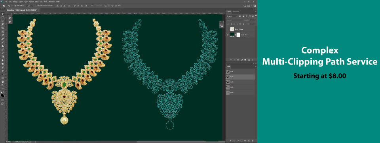Select the Rectangular Marquee tool

click(3, 17)
